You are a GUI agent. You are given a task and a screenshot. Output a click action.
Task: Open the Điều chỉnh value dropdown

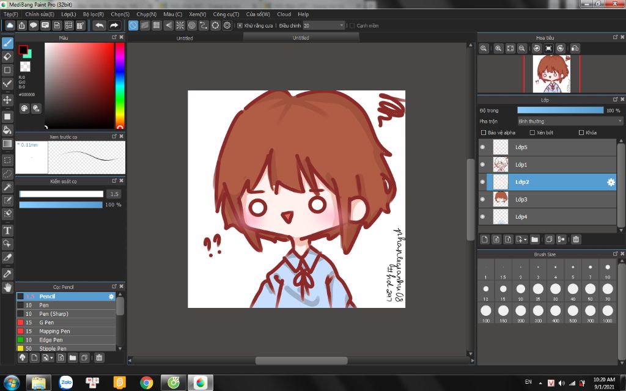pos(324,26)
